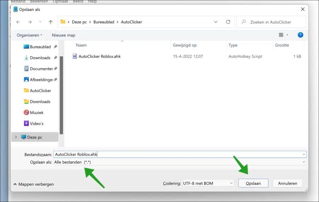The height and width of the screenshot is (202, 319).
Task: Click the date 15-4-2022 12:07
Action: pyautogui.click(x=188, y=56)
